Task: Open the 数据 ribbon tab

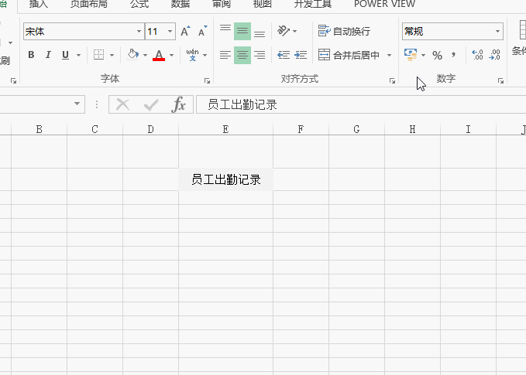Action: [180, 4]
